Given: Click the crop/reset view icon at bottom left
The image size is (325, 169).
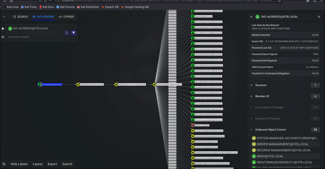Looking at the screenshot, I should click(x=4, y=164).
